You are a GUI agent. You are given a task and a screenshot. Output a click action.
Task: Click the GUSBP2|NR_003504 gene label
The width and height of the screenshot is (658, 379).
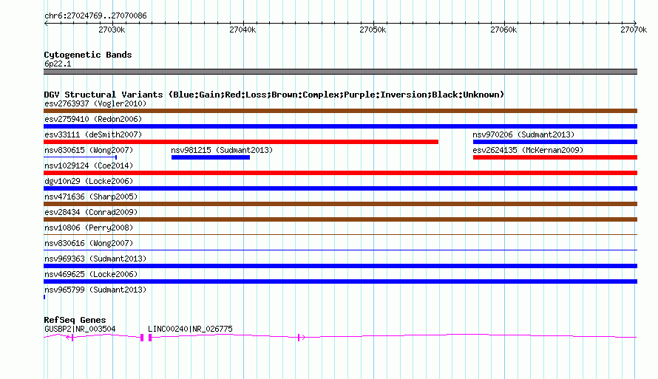pos(80,329)
